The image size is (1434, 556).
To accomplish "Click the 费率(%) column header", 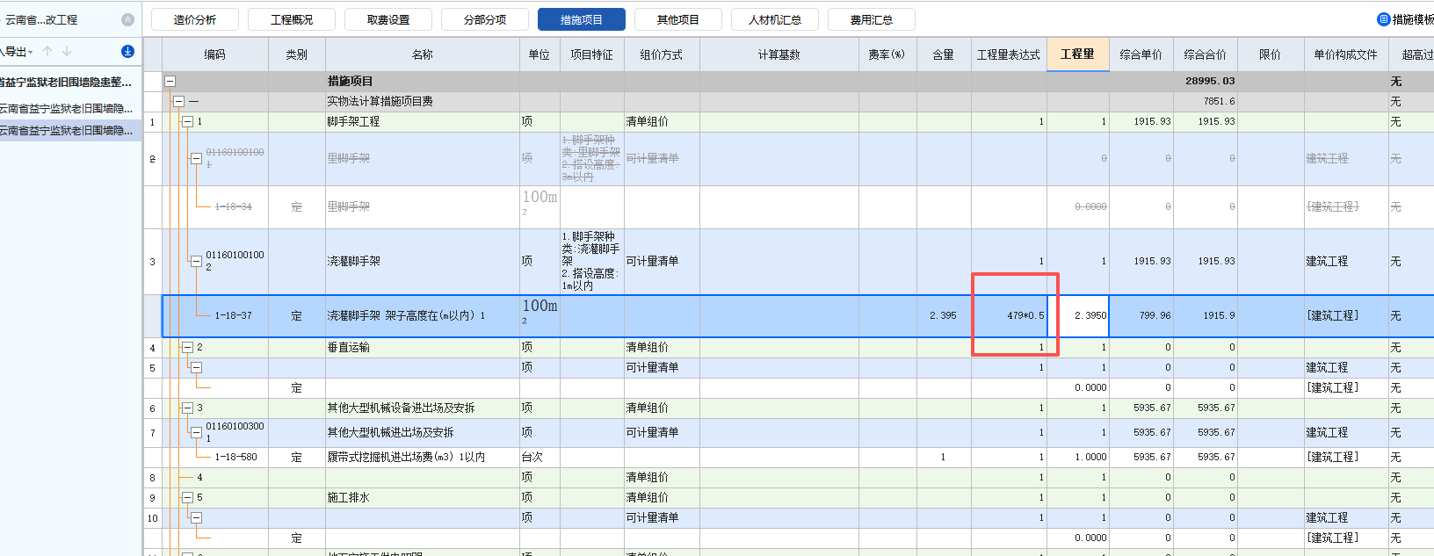I will [887, 54].
